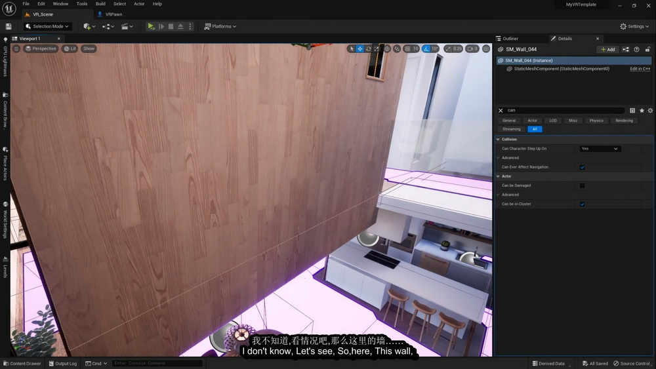Open the rotation snap 10° value dropdown
Viewport: 656px width, 369px height.
(x=435, y=49)
